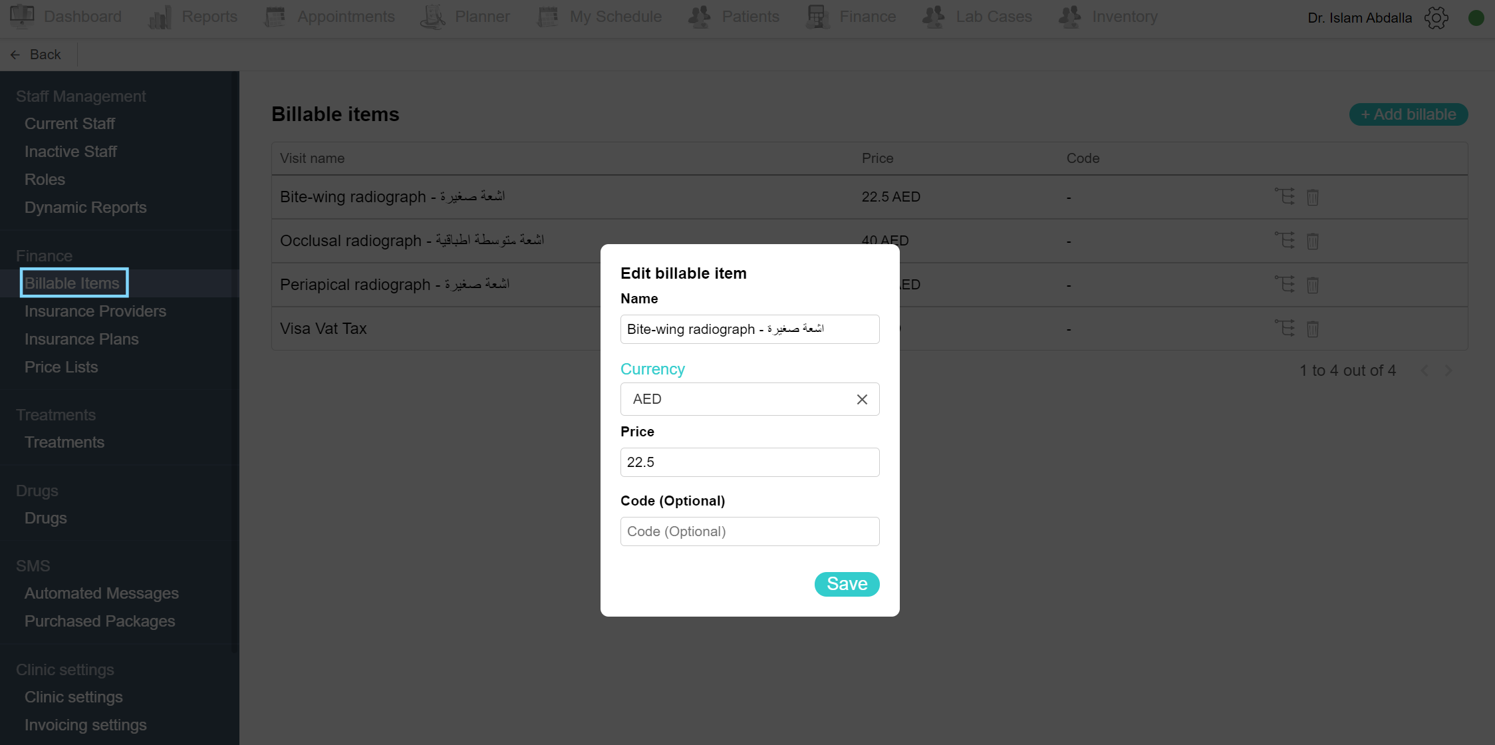The image size is (1495, 745).
Task: Delete the Periapical radiograph row
Action: tap(1313, 285)
